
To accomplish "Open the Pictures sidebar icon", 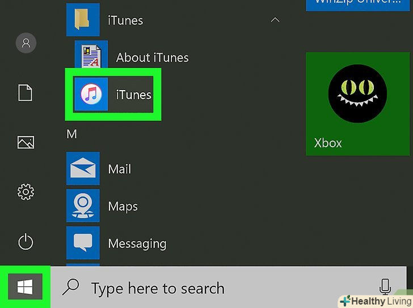I will [x=26, y=142].
